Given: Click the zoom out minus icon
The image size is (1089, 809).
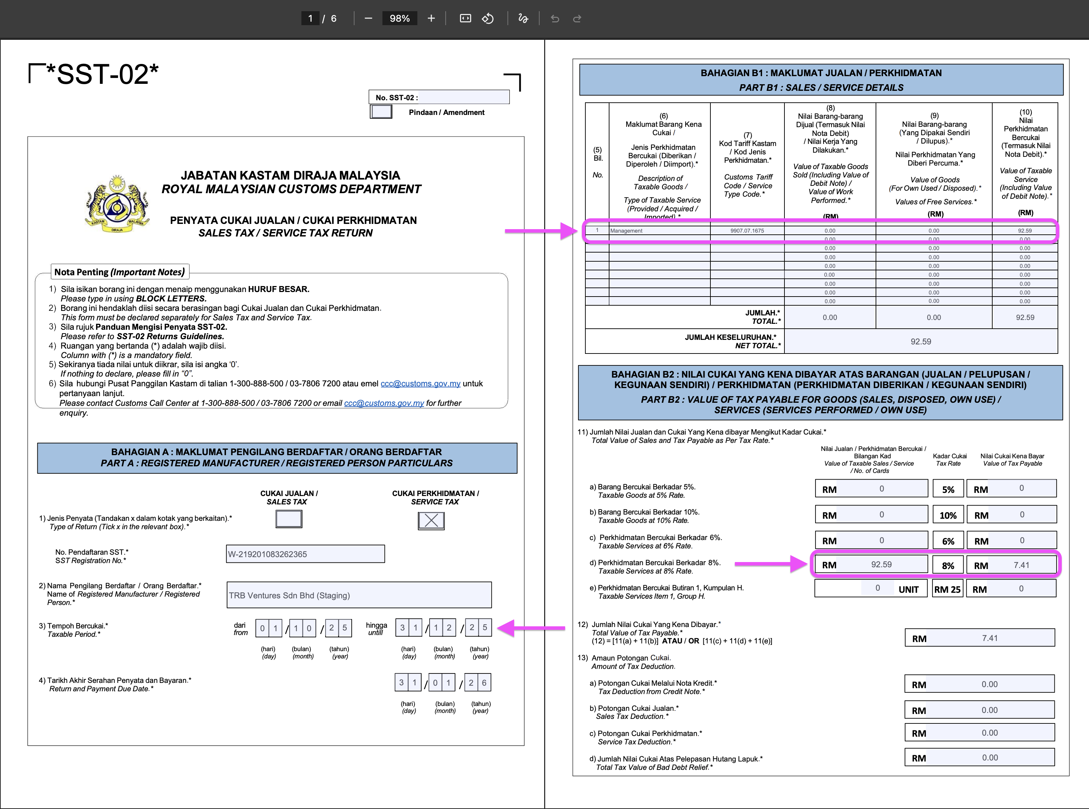Looking at the screenshot, I should tap(368, 19).
